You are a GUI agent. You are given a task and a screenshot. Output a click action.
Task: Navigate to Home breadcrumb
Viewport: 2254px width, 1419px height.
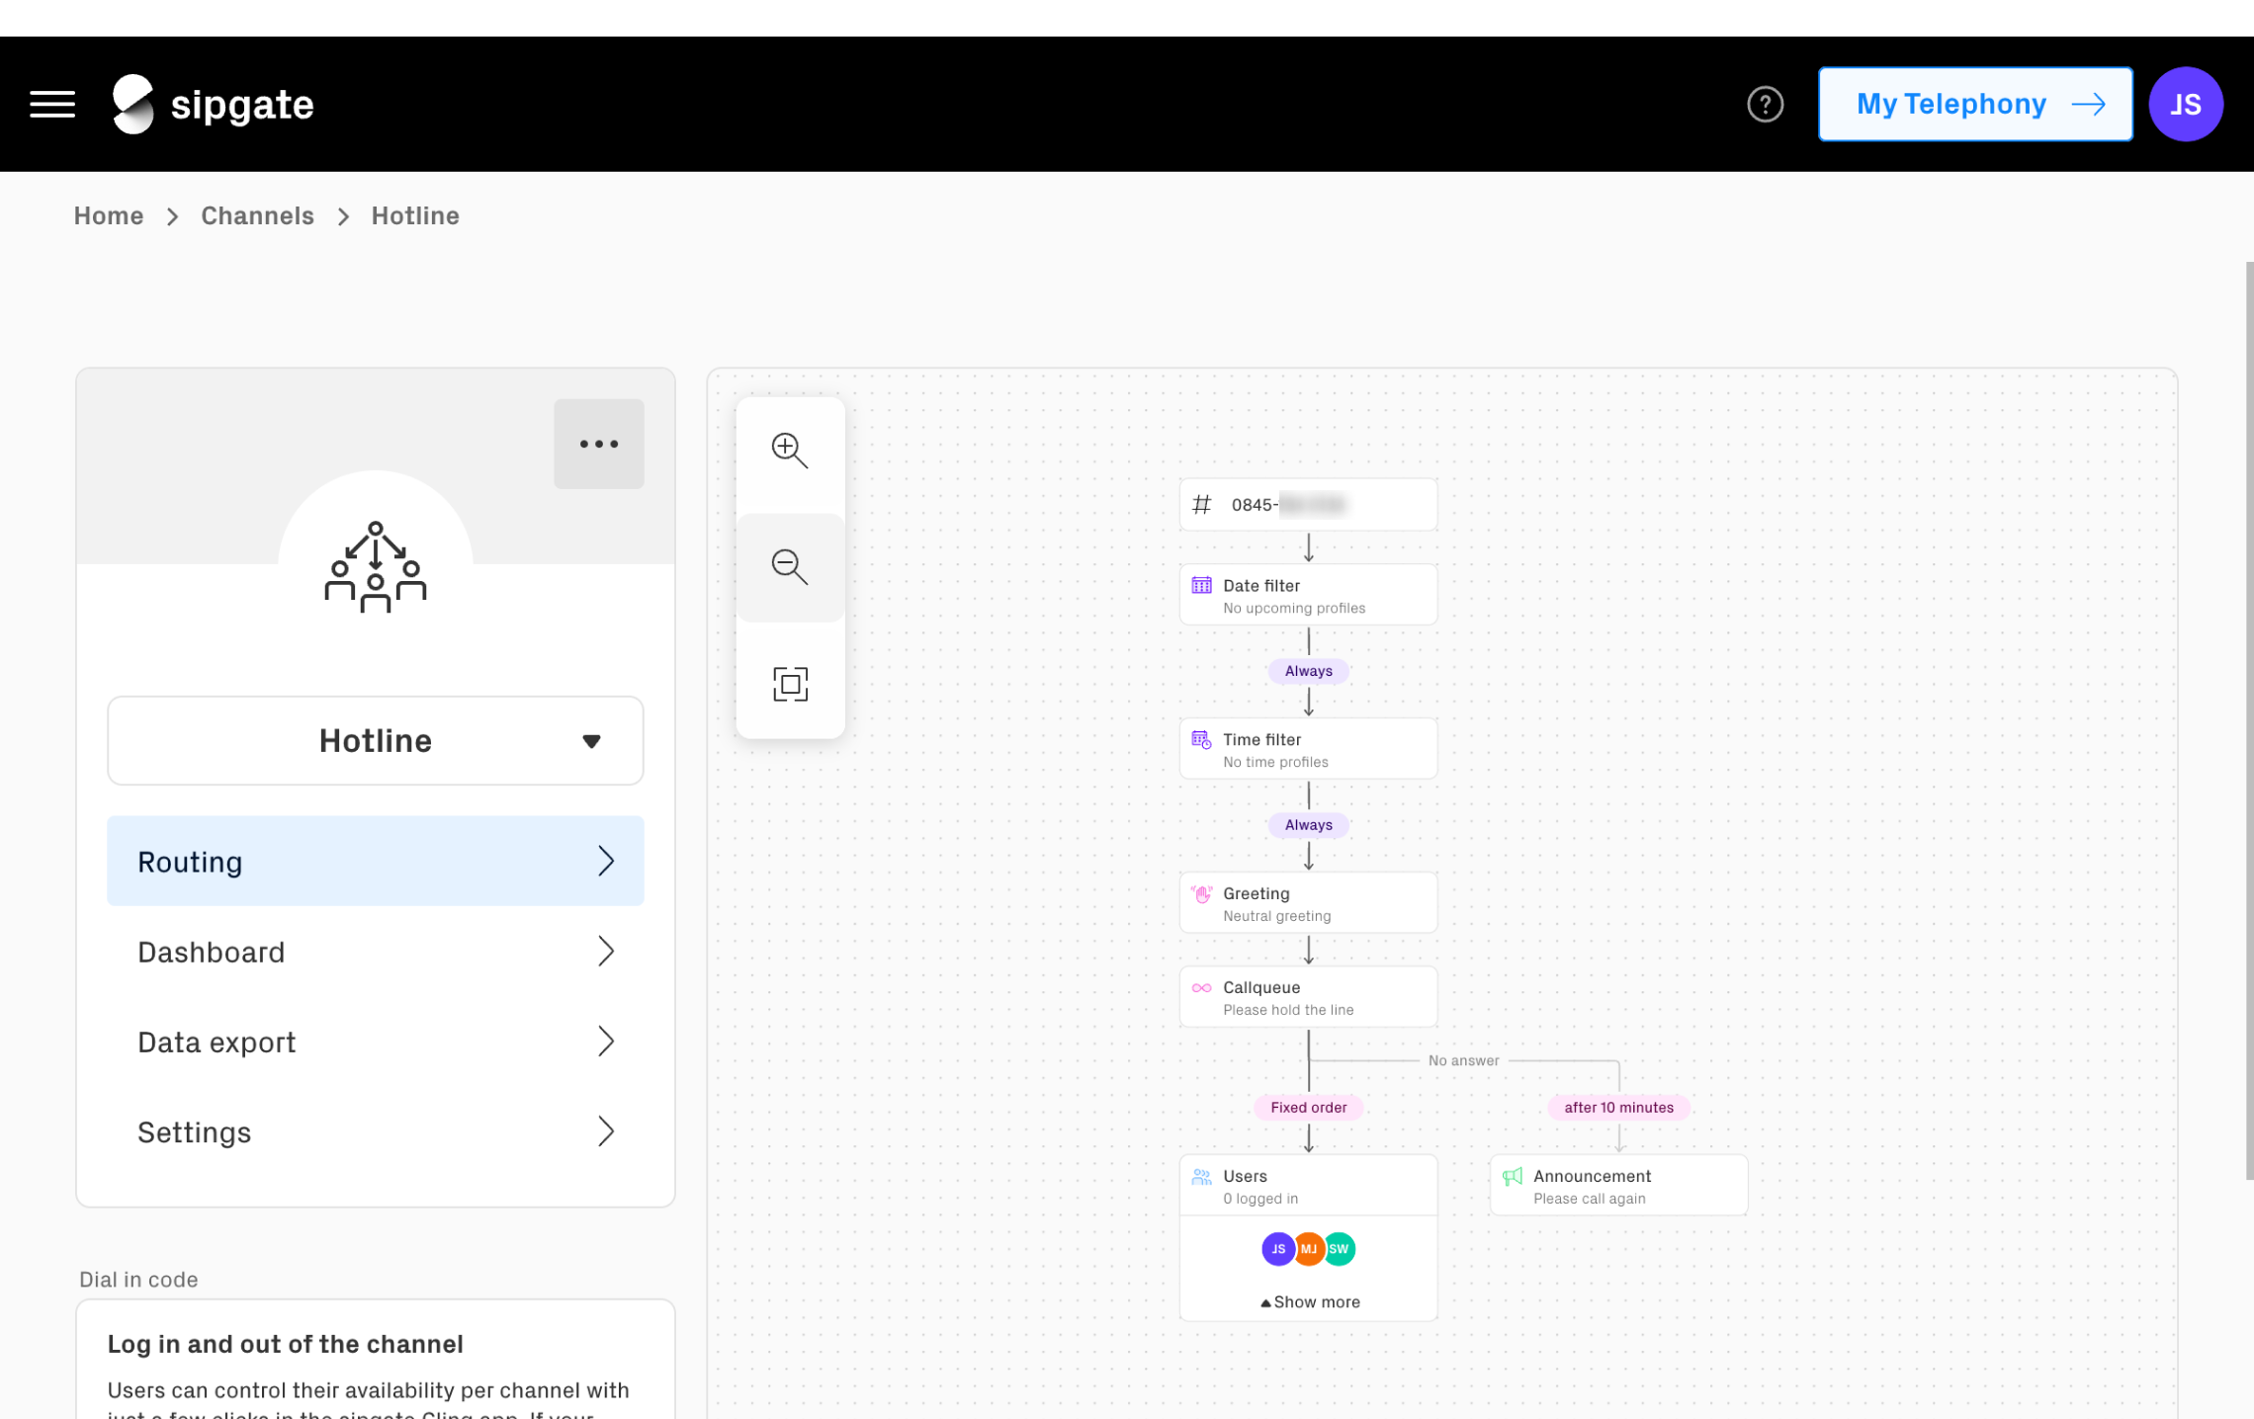click(109, 215)
